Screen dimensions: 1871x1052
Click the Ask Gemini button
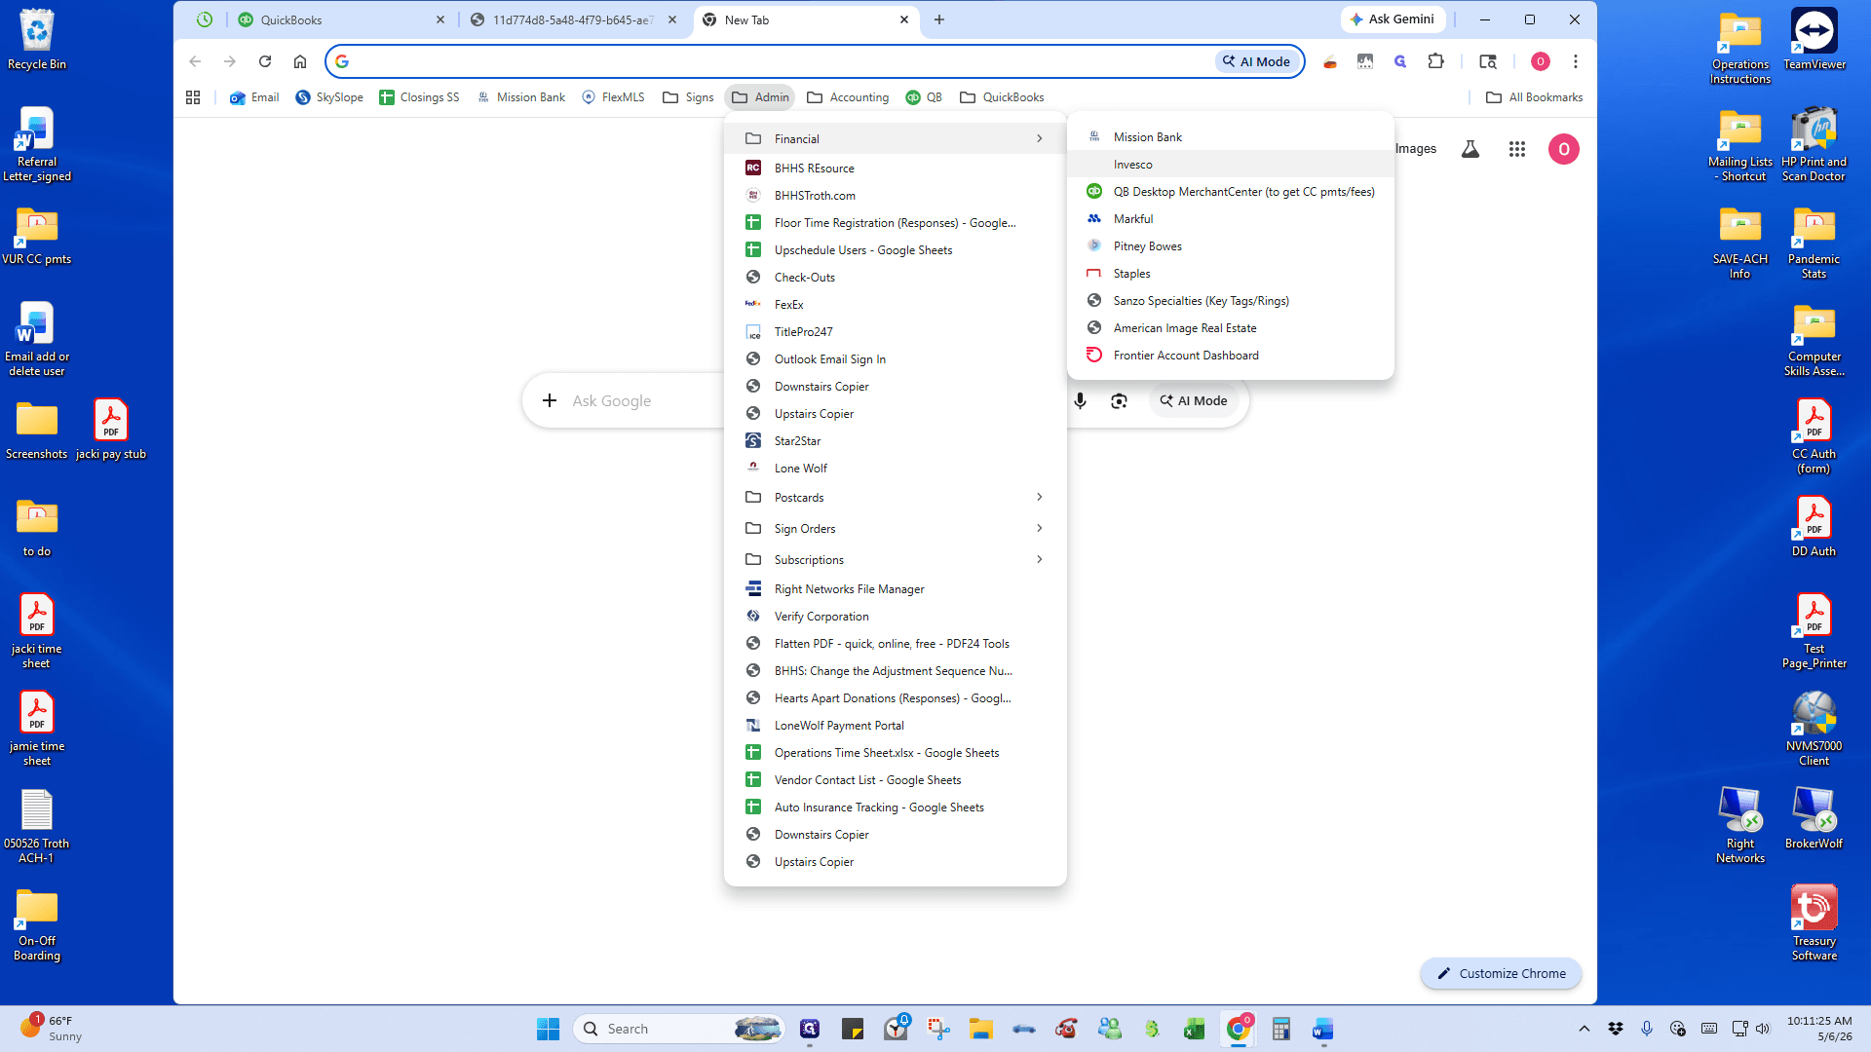(x=1393, y=19)
